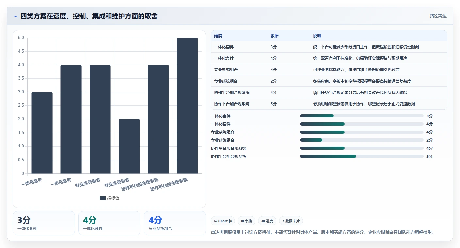Image resolution: width=460 pixels, height=248 pixels.
Task: Click the title '四类方案在速度、控制、集成和维护方面的取舍'
Action: pos(89,16)
